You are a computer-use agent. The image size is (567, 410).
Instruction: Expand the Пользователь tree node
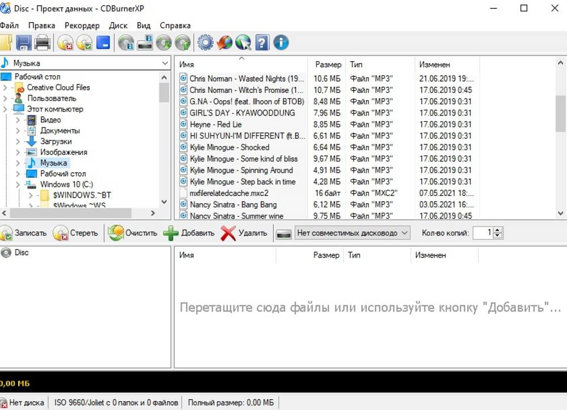[5, 99]
